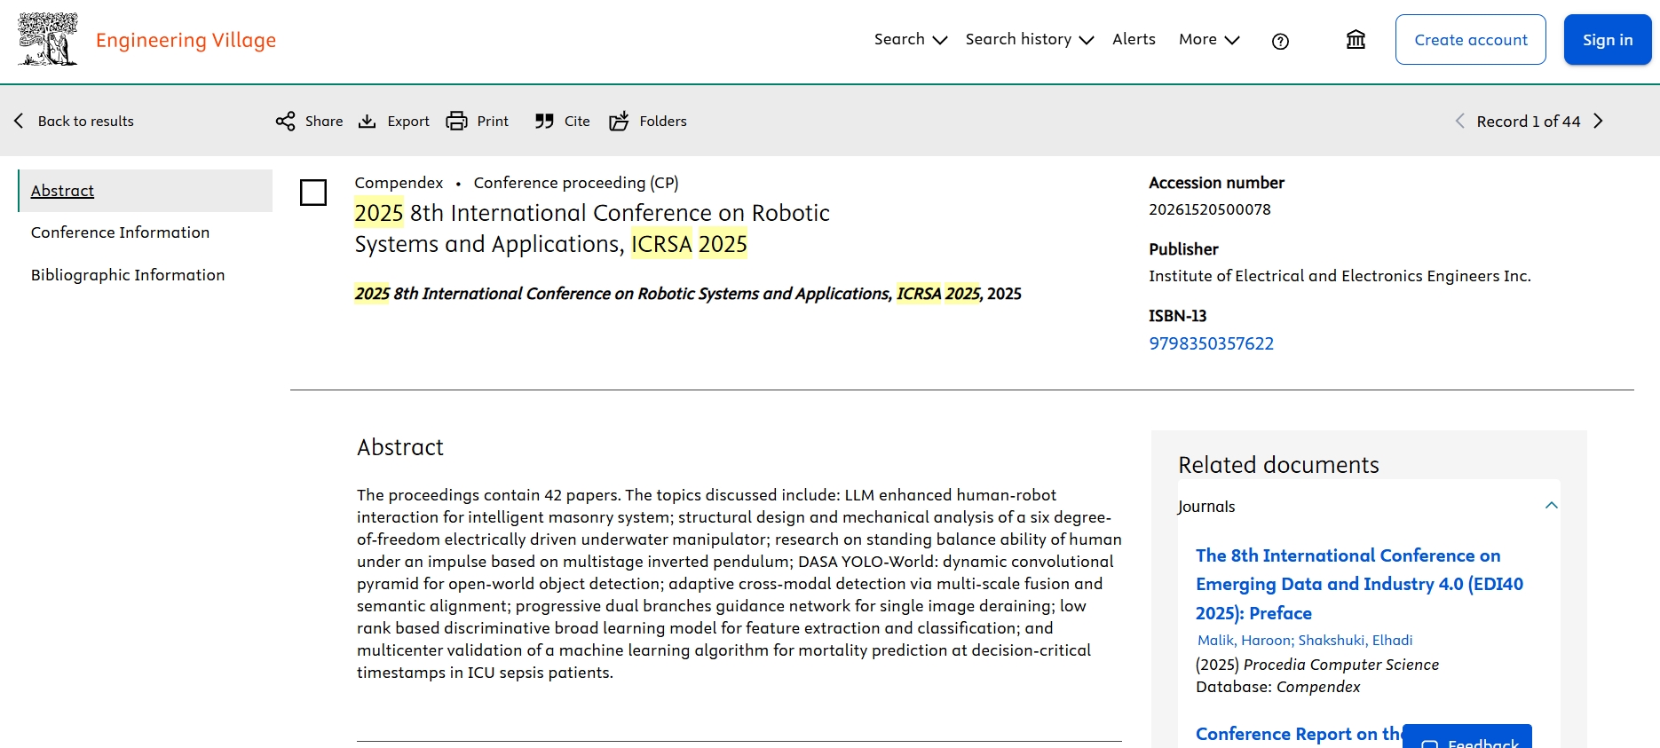Jump to Bibliographic Information section

click(128, 275)
